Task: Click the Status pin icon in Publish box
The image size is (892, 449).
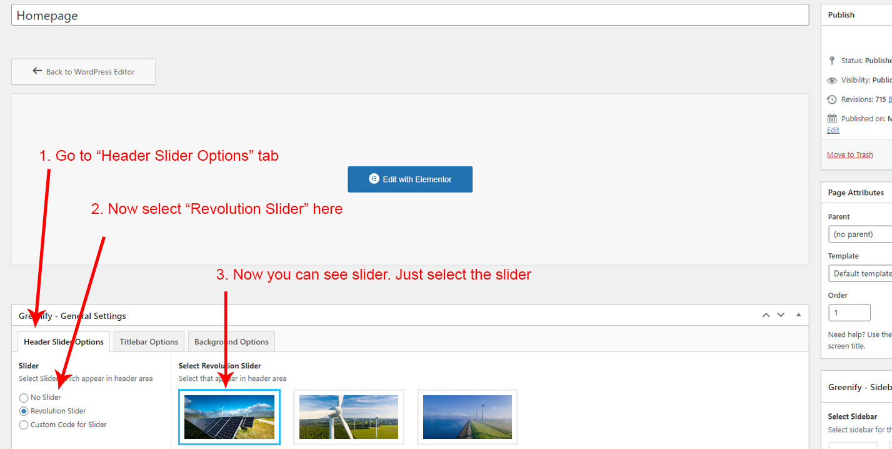Action: pos(831,61)
